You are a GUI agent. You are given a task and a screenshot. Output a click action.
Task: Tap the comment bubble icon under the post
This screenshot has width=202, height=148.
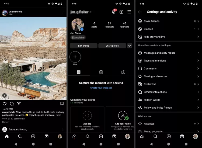(x=12, y=104)
